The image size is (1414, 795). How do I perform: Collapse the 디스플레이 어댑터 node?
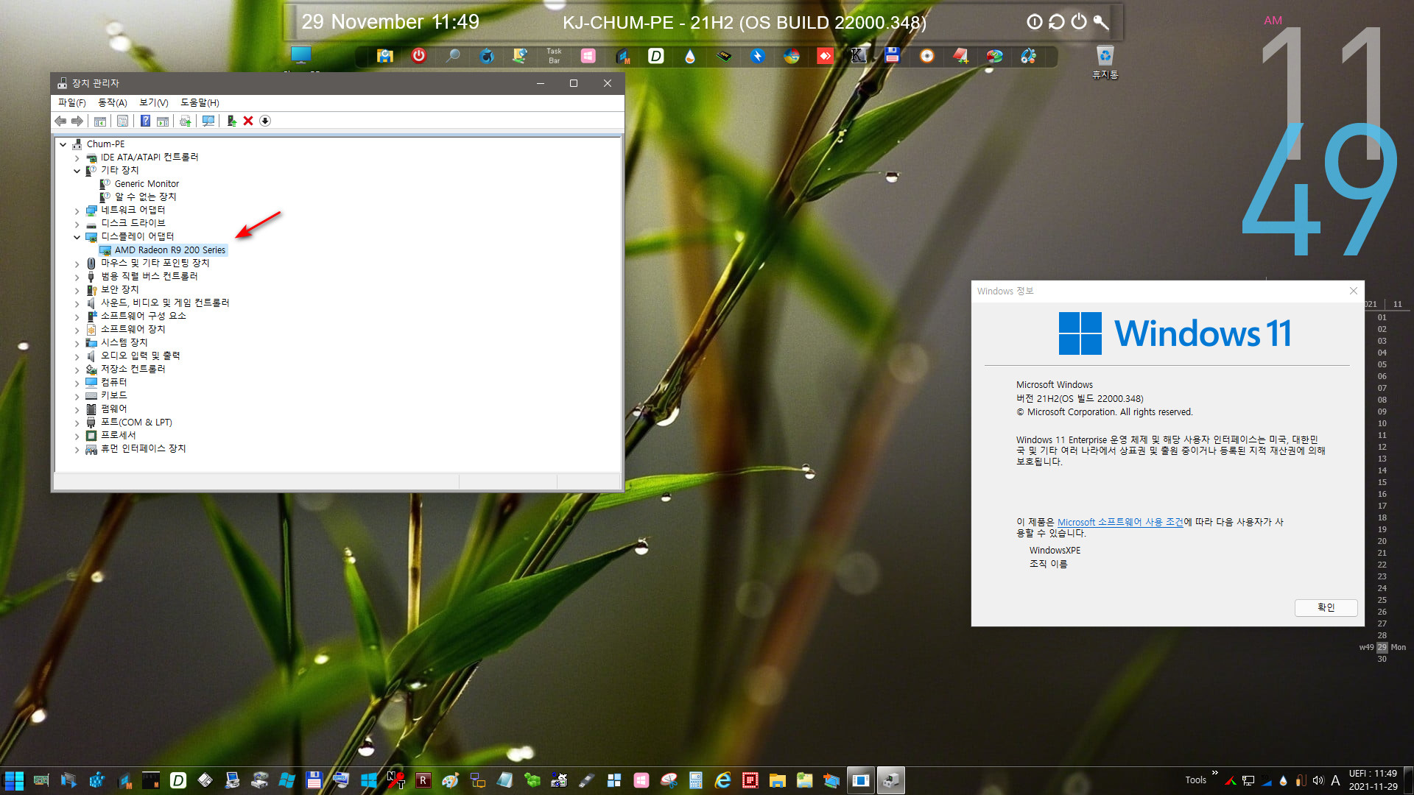(x=77, y=237)
